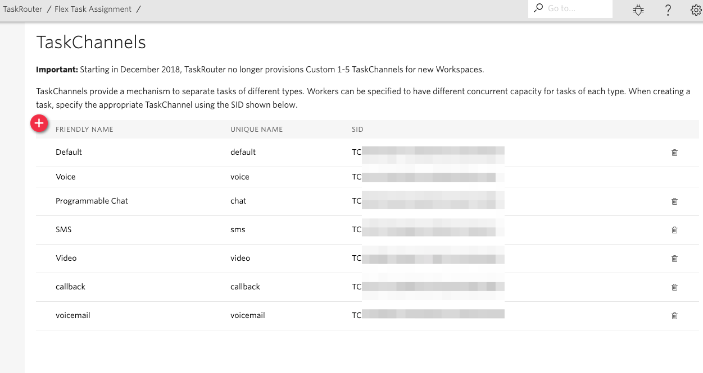The height and width of the screenshot is (373, 703).
Task: Remove the callback channel using trash icon
Action: coord(674,287)
